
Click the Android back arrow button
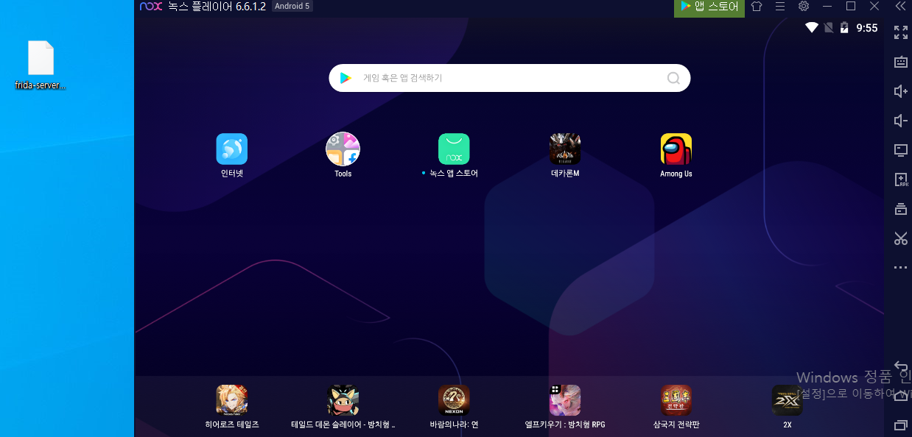coord(900,366)
